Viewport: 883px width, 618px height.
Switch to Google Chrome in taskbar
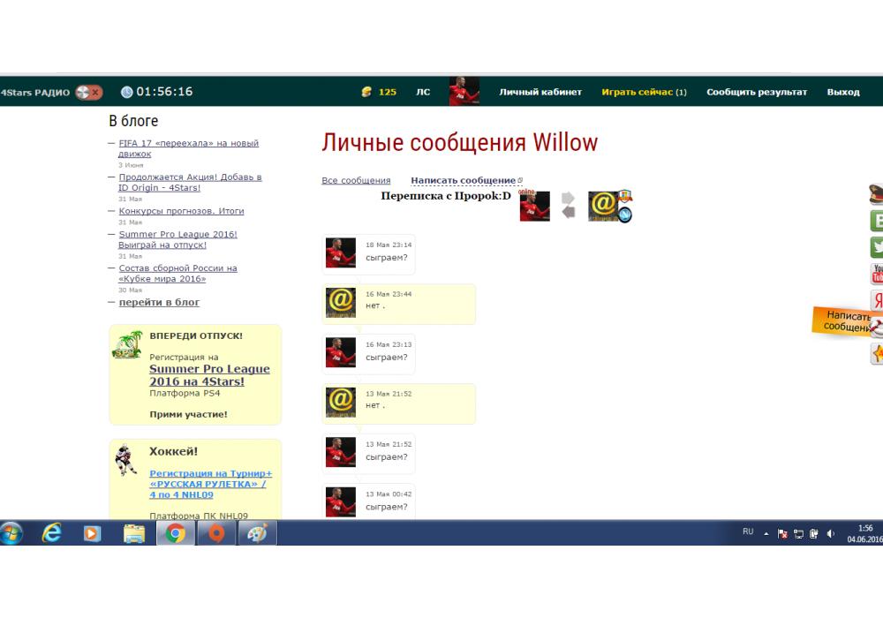pyautogui.click(x=175, y=533)
